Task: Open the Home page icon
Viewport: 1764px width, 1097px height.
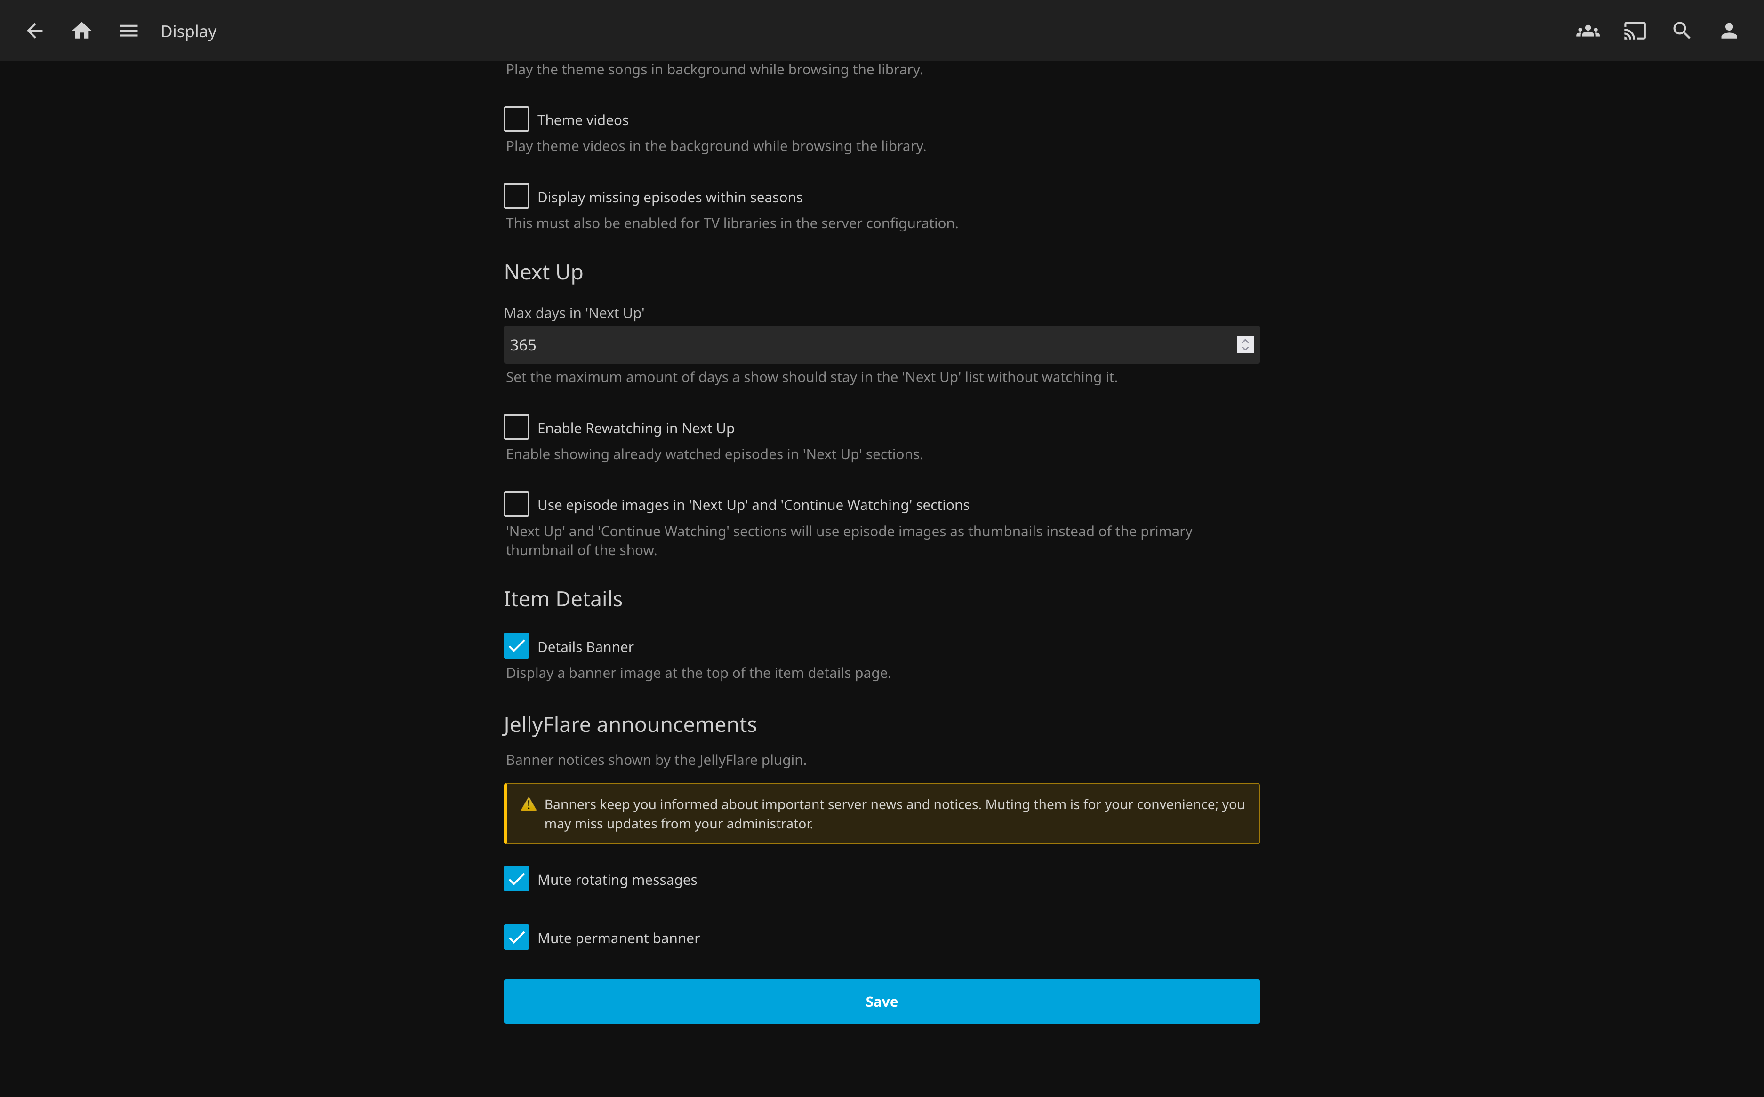Action: click(82, 31)
